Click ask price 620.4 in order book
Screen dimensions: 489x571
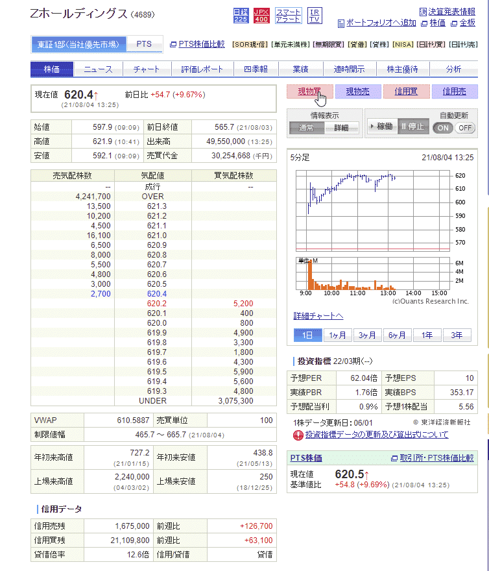[156, 294]
